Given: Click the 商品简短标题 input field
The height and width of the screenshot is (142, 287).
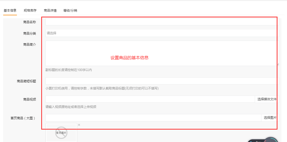Looking at the screenshot, I should pyautogui.click(x=162, y=81).
